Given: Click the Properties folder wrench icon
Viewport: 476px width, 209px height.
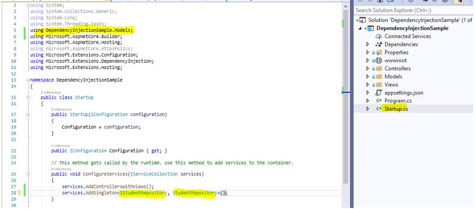Looking at the screenshot, I should click(x=379, y=53).
